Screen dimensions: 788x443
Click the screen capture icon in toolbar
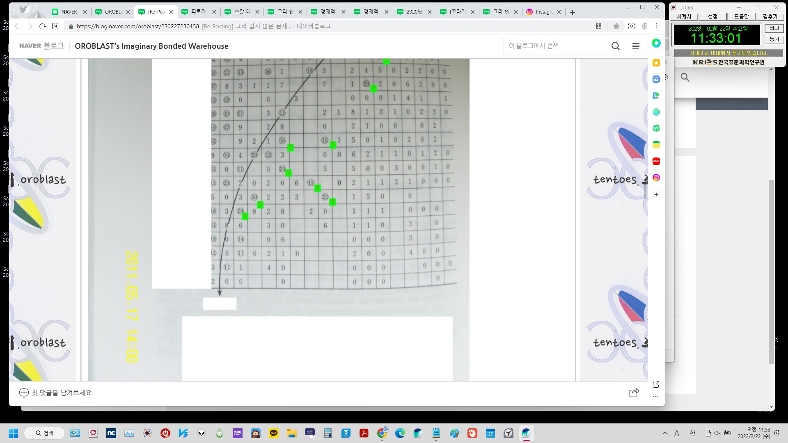coord(631,26)
